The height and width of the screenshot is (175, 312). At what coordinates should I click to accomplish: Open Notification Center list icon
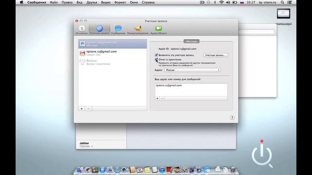coord(290,2)
